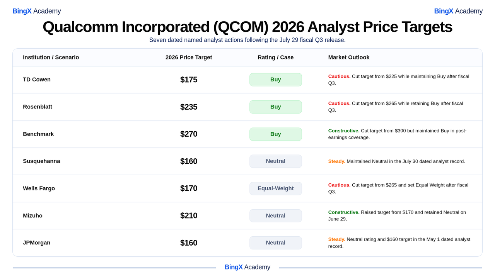This screenshot has width=495, height=278.
Task: Click the footer BingX Academy logo
Action: click(x=247, y=267)
